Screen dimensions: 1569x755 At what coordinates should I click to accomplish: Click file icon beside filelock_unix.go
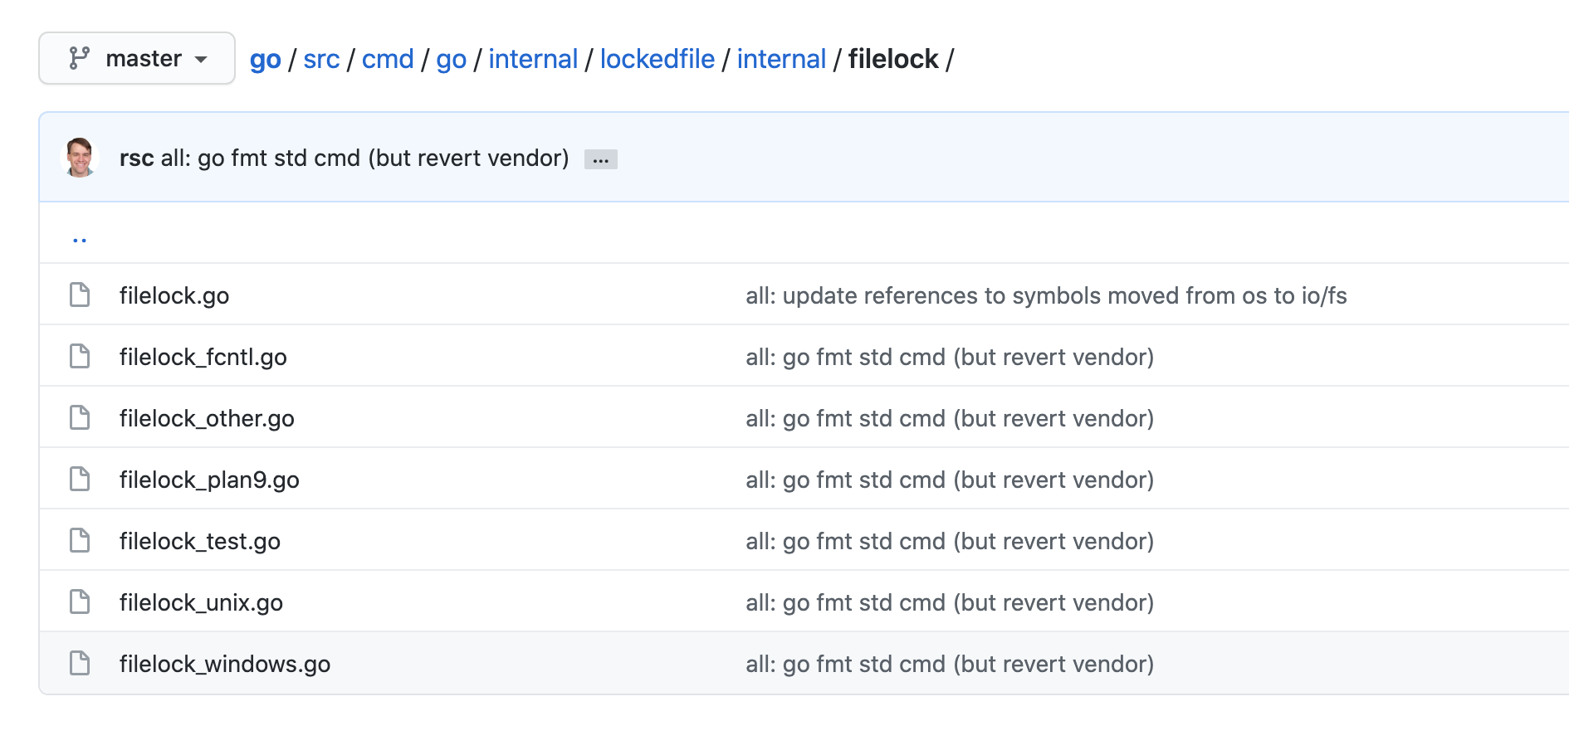click(x=80, y=602)
